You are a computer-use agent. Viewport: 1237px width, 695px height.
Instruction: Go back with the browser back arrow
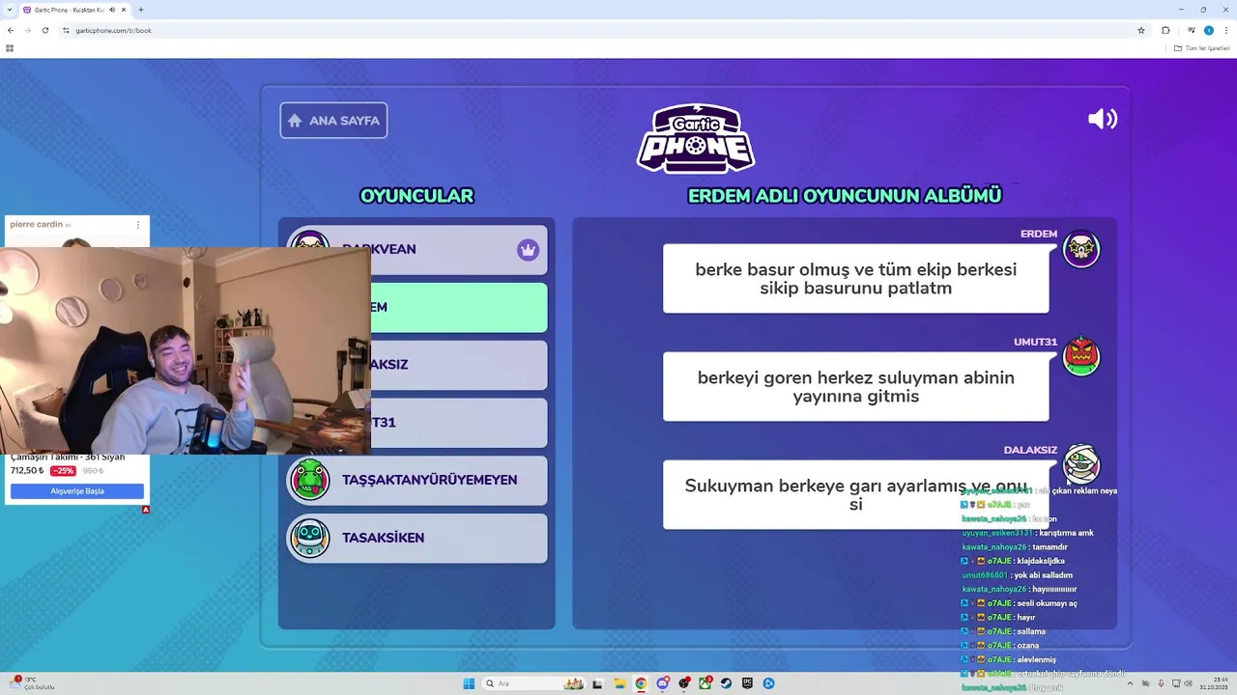(11, 30)
